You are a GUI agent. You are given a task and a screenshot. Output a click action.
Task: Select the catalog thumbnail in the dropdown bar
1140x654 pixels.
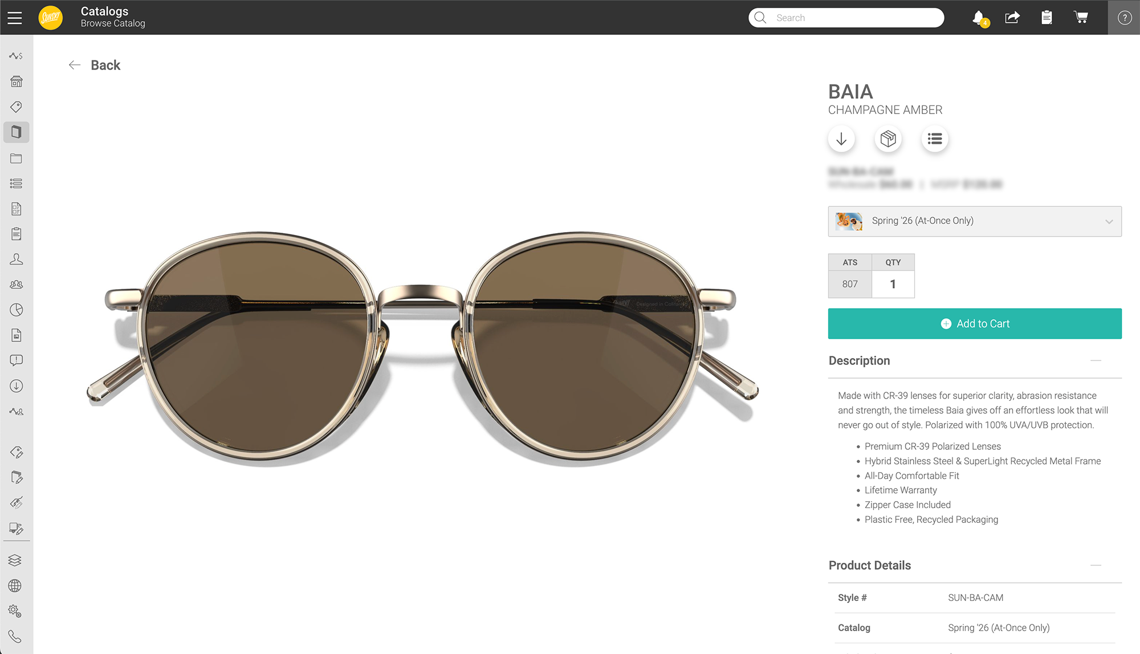click(849, 221)
